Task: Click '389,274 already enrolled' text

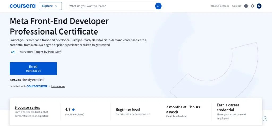Action: pyautogui.click(x=27, y=80)
